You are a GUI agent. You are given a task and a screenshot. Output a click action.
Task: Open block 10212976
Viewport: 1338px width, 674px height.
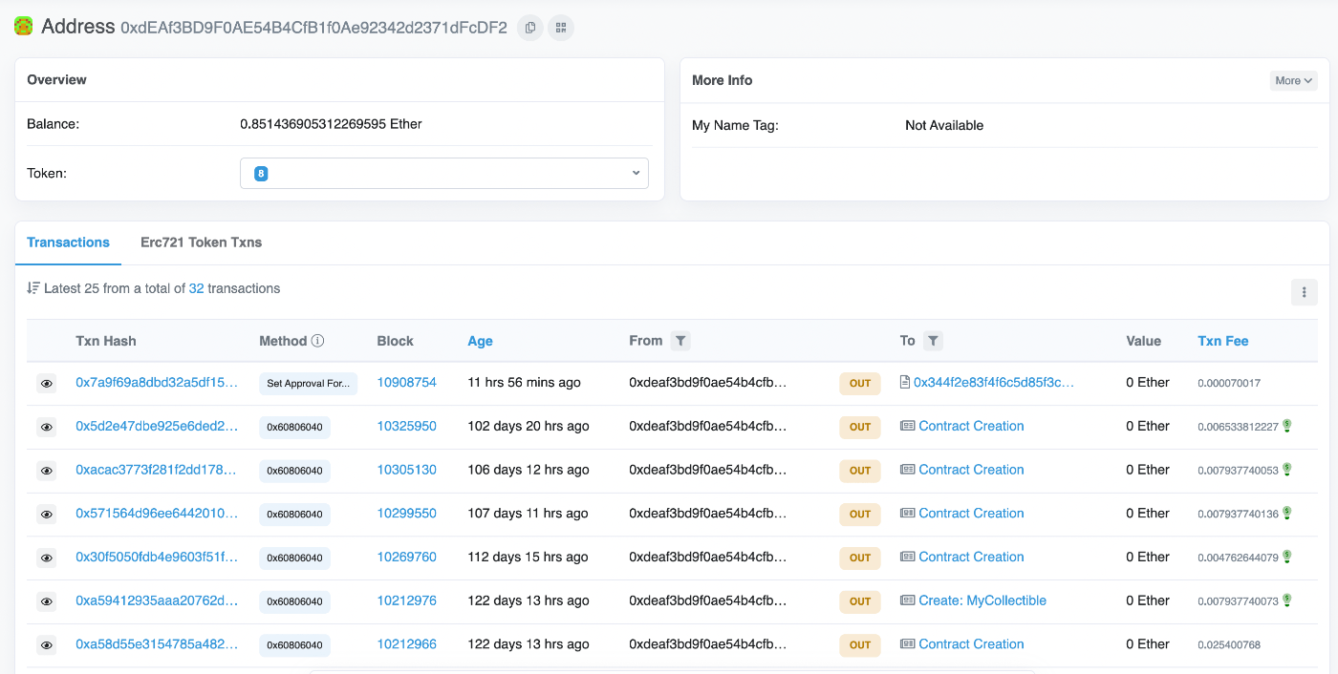(406, 600)
